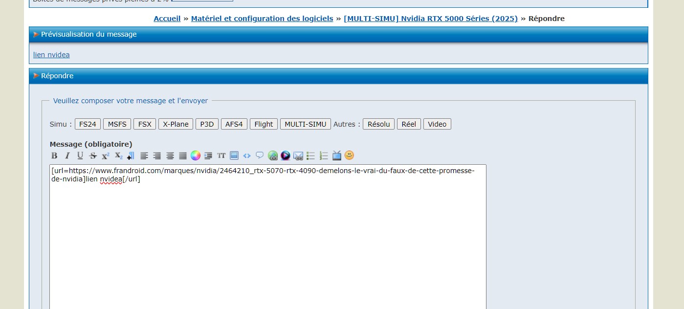Image resolution: width=684 pixels, height=309 pixels.
Task: Open the Nvidia RTX 5000 Séries topic link
Action: pyautogui.click(x=431, y=19)
